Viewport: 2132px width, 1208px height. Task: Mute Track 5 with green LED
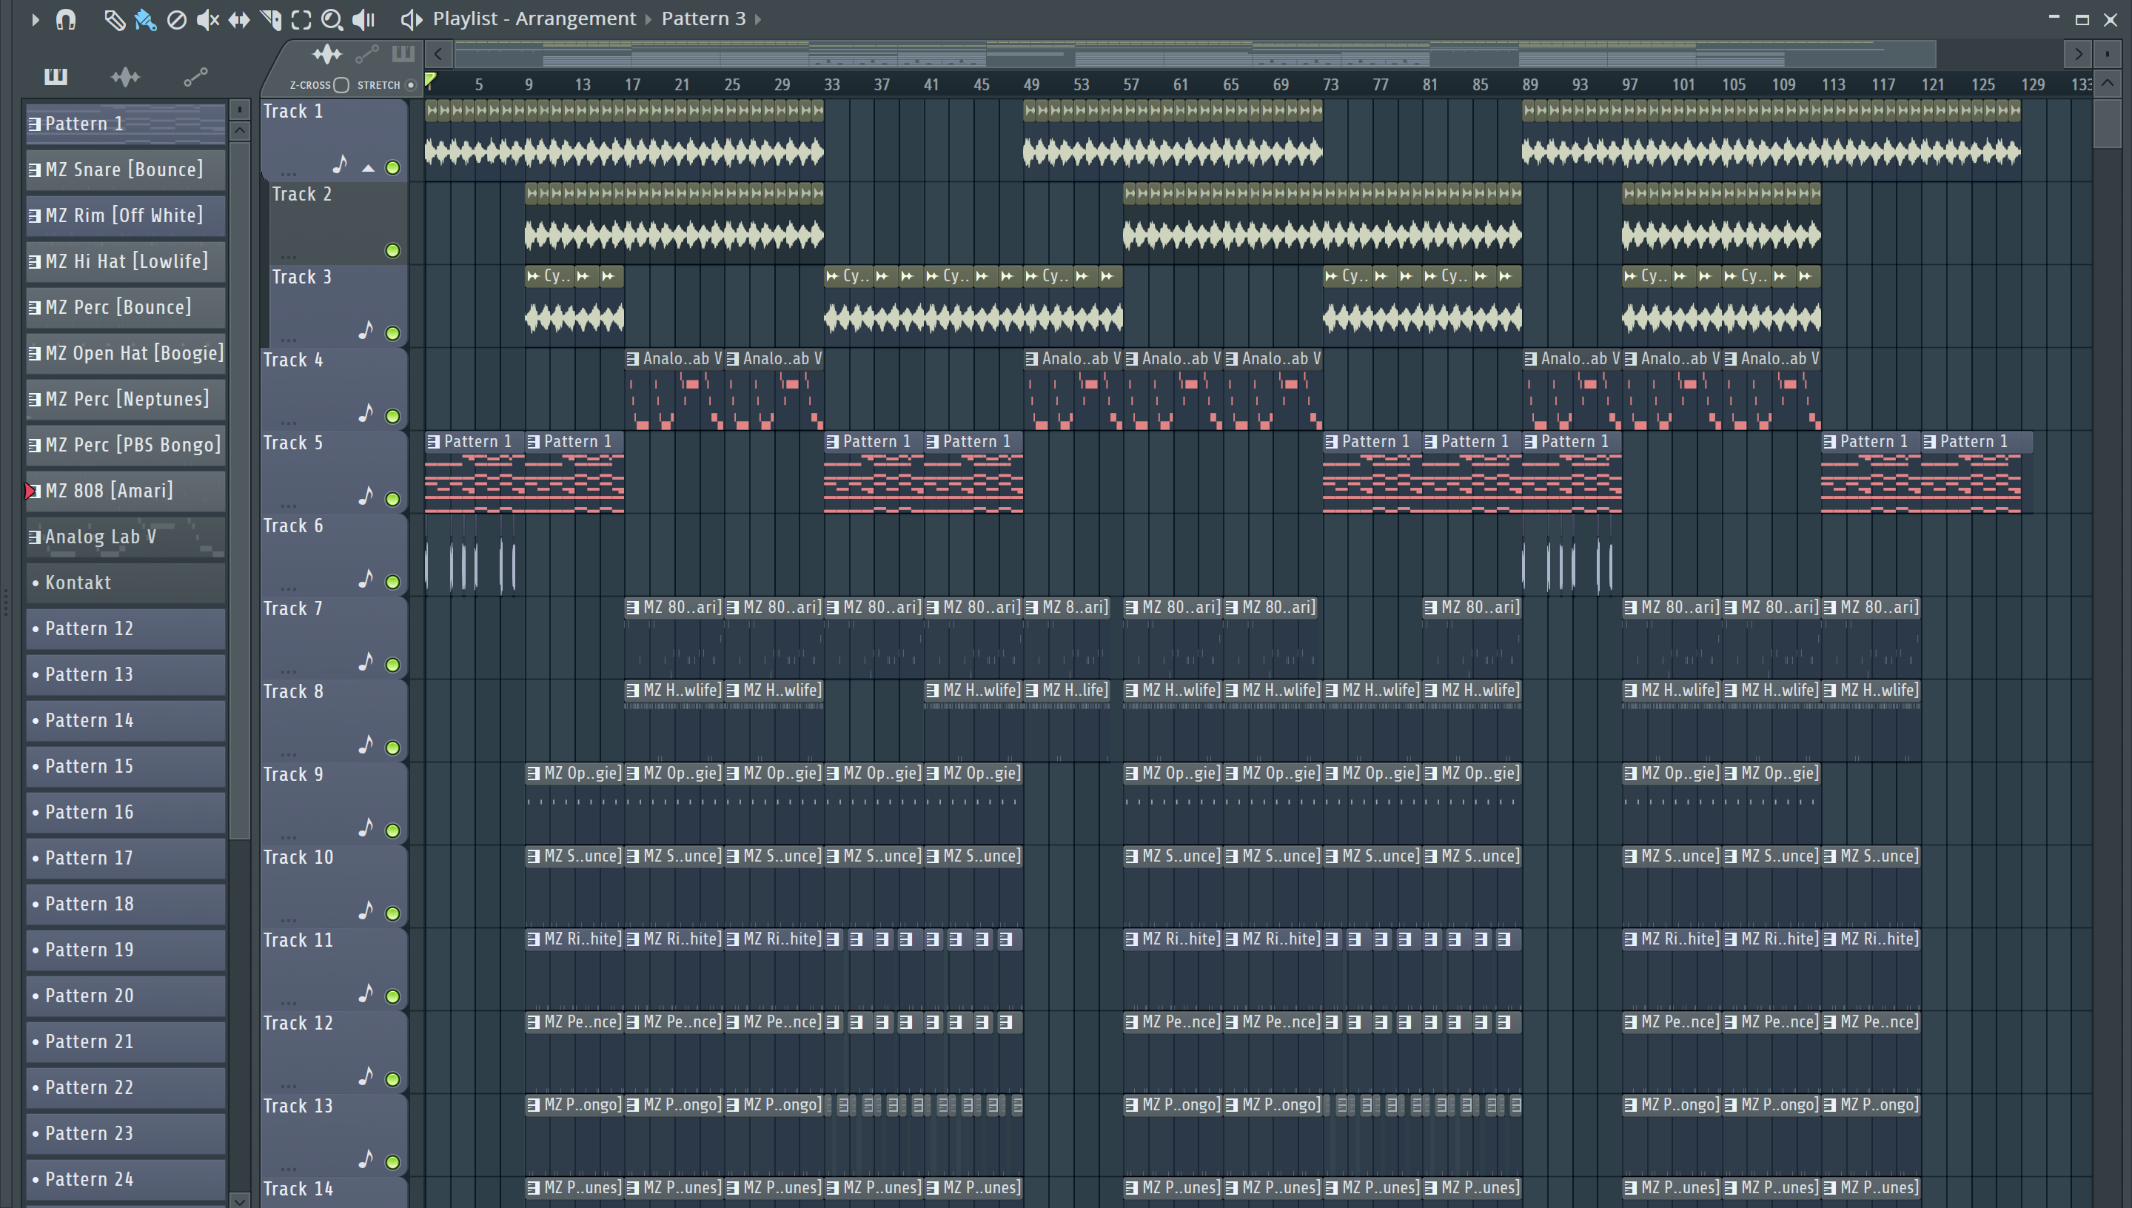point(392,500)
